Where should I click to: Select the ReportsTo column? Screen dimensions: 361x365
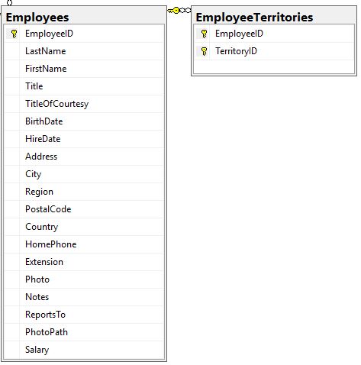pyautogui.click(x=84, y=315)
